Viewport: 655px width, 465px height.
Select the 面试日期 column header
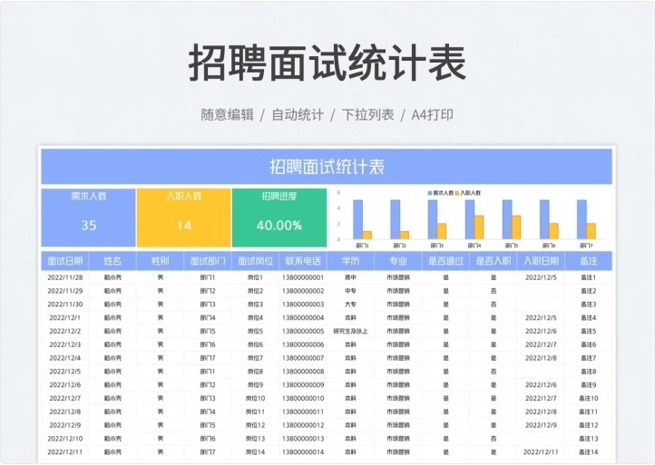64,261
